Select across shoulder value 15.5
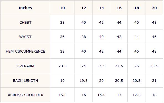The image size is (164, 103). 62,95
